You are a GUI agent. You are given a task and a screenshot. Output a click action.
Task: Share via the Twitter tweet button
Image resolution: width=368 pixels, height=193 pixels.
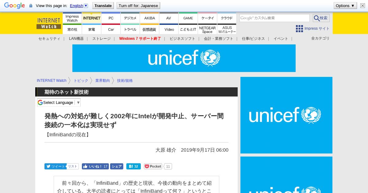pos(55,166)
